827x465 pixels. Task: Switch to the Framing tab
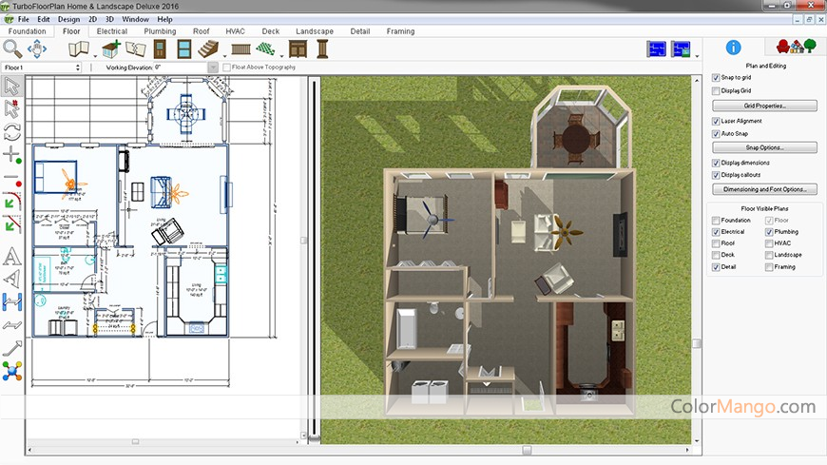point(400,31)
